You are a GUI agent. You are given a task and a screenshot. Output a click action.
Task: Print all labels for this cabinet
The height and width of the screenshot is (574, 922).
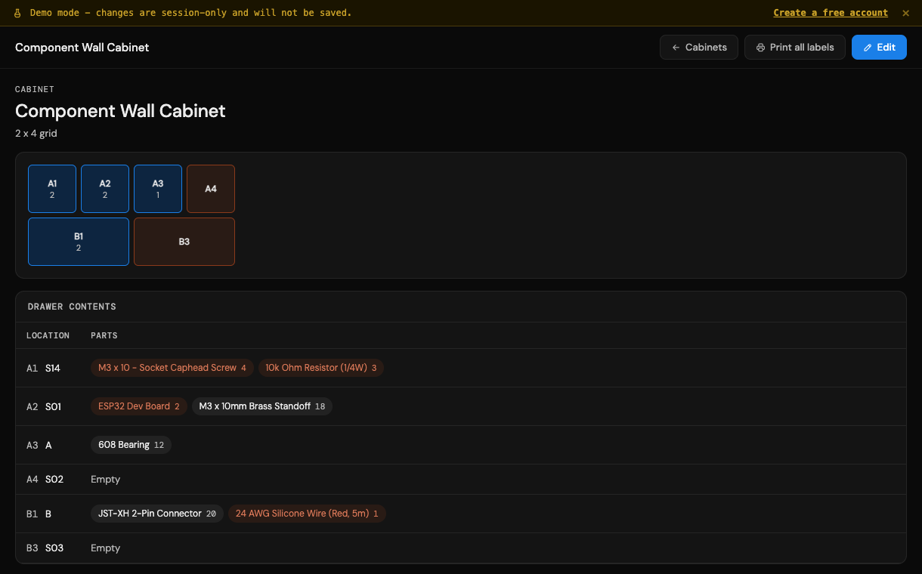tap(795, 47)
